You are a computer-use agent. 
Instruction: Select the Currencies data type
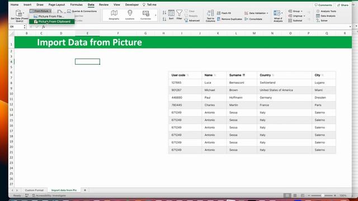coord(145,15)
